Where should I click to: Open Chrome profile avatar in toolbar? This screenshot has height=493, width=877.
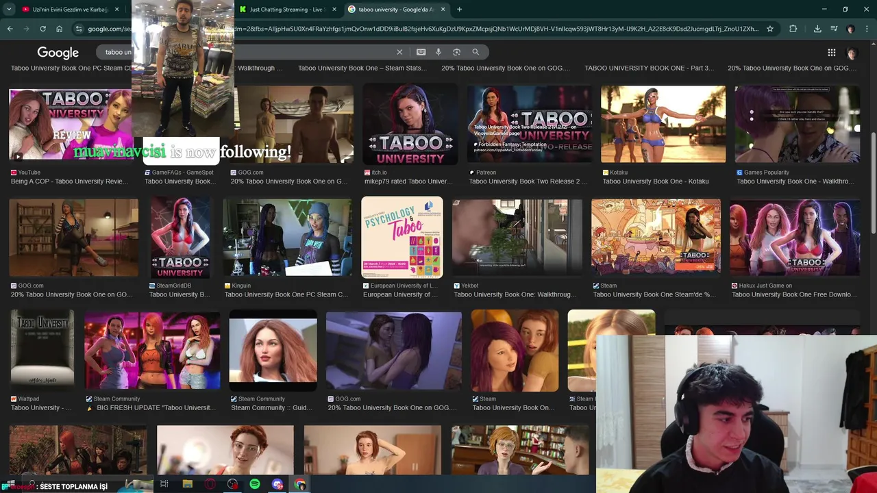click(850, 29)
